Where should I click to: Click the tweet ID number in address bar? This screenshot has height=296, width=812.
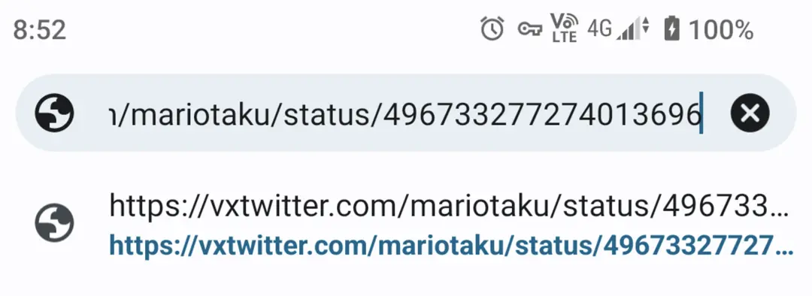[x=542, y=114]
